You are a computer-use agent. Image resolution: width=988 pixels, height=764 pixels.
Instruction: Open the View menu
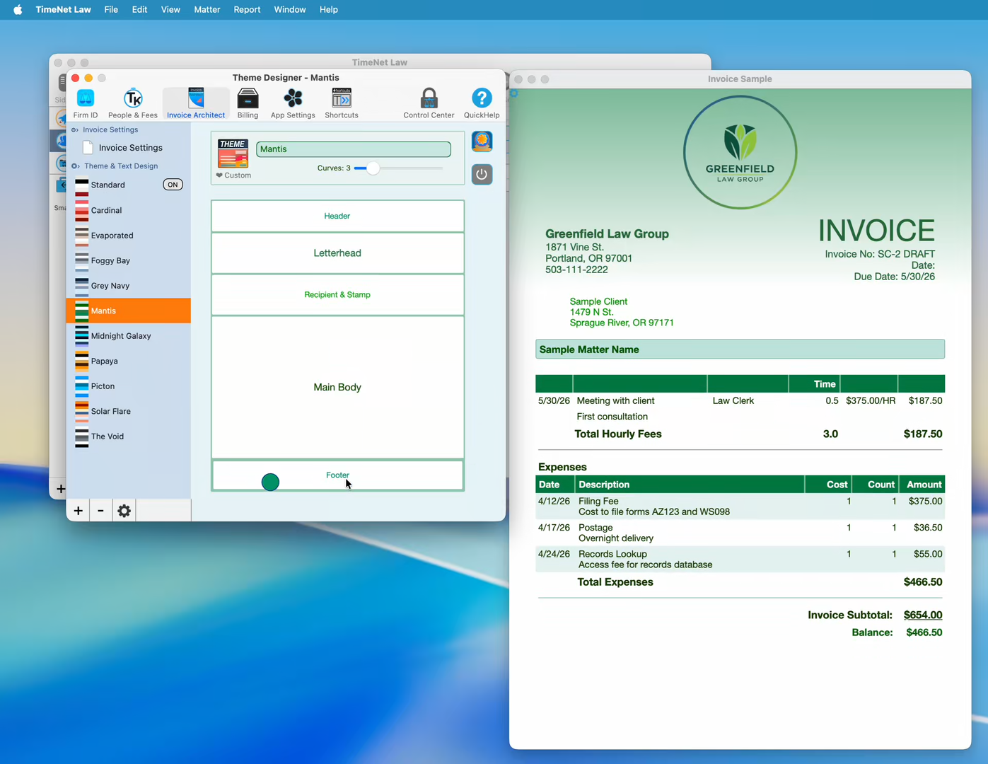click(x=170, y=10)
